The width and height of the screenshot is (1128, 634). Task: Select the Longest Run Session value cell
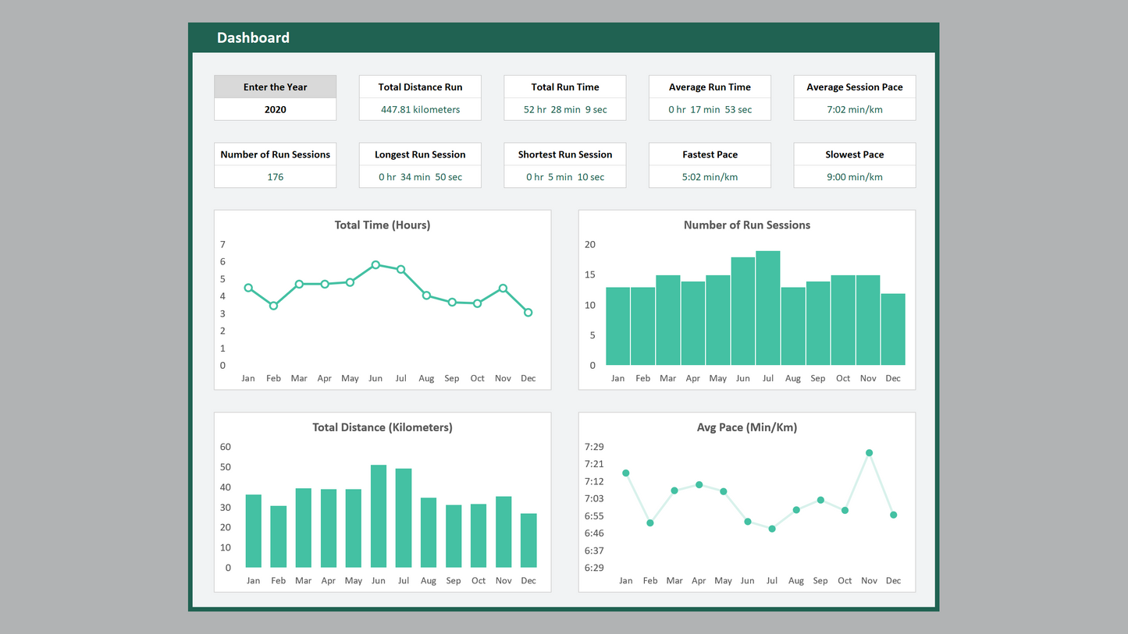point(420,177)
